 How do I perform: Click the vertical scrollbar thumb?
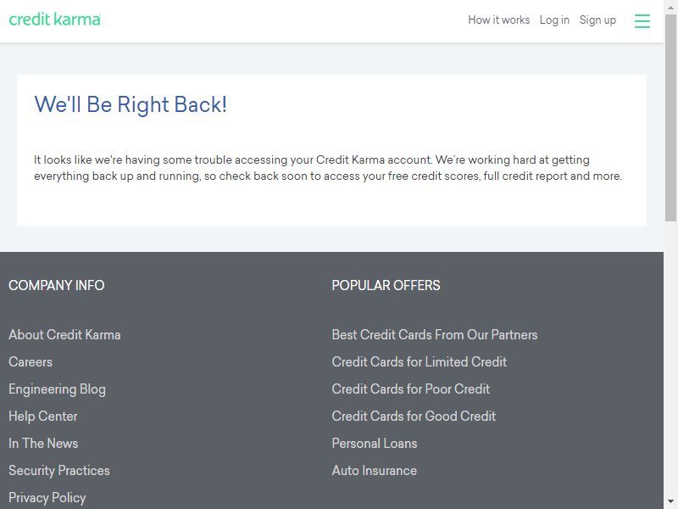(x=670, y=118)
